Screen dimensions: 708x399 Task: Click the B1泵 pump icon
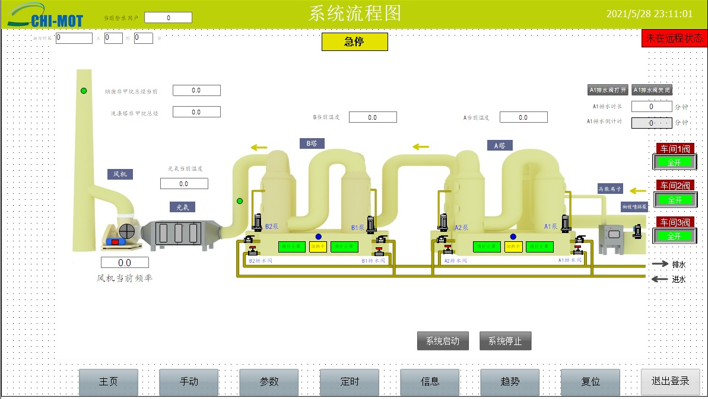click(371, 224)
